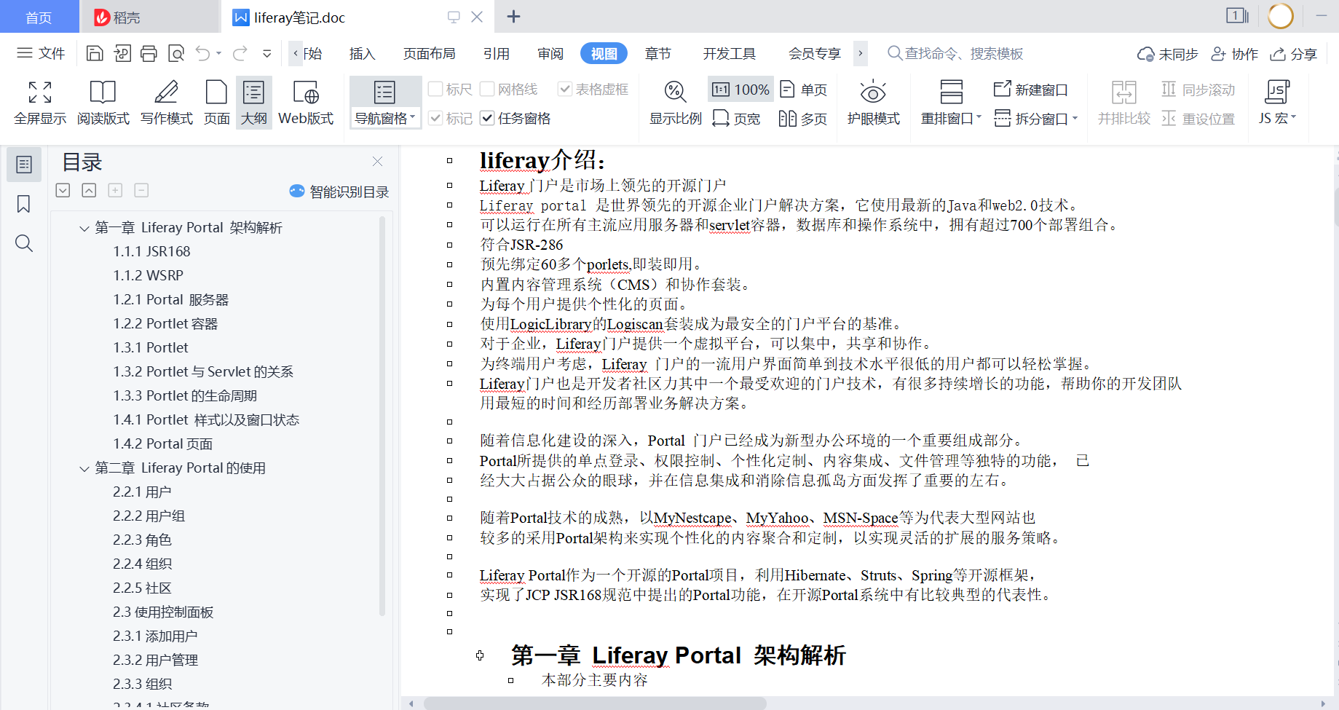Click the undo arrow icon

203,53
